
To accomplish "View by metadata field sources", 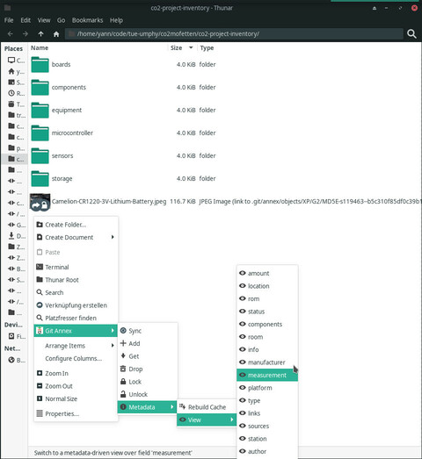I will coord(267,427).
